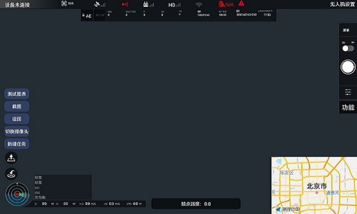Tap the red obstacle sensing icon
The width and height of the screenshot is (357, 214).
click(x=125, y=4)
